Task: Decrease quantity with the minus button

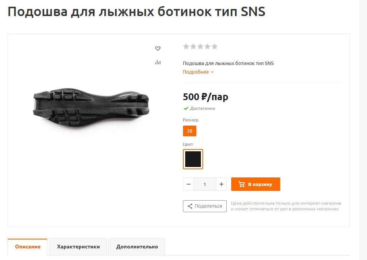Action: point(189,184)
